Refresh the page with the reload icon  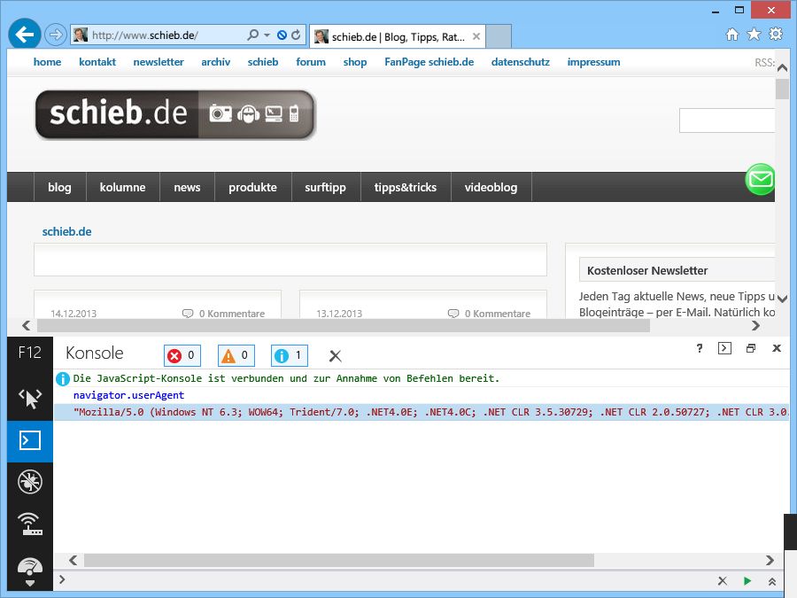tap(296, 35)
